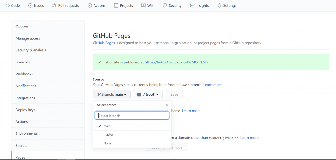This screenshot has width=336, height=160.
Task: Click the checkmark icon beside main
Action: tap(99, 126)
